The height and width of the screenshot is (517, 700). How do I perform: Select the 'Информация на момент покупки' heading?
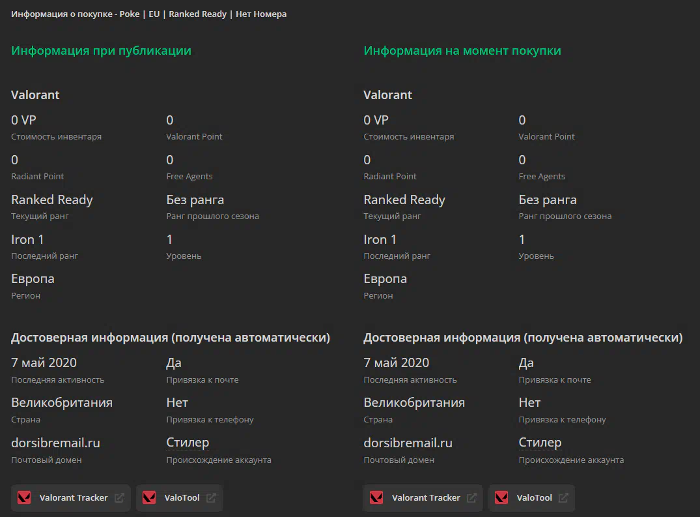462,51
